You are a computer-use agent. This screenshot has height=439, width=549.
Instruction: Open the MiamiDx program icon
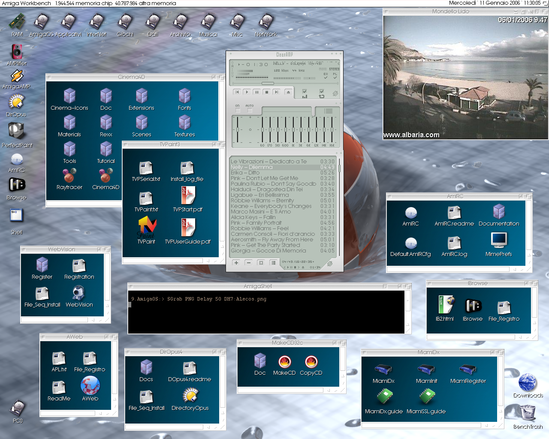click(x=383, y=370)
